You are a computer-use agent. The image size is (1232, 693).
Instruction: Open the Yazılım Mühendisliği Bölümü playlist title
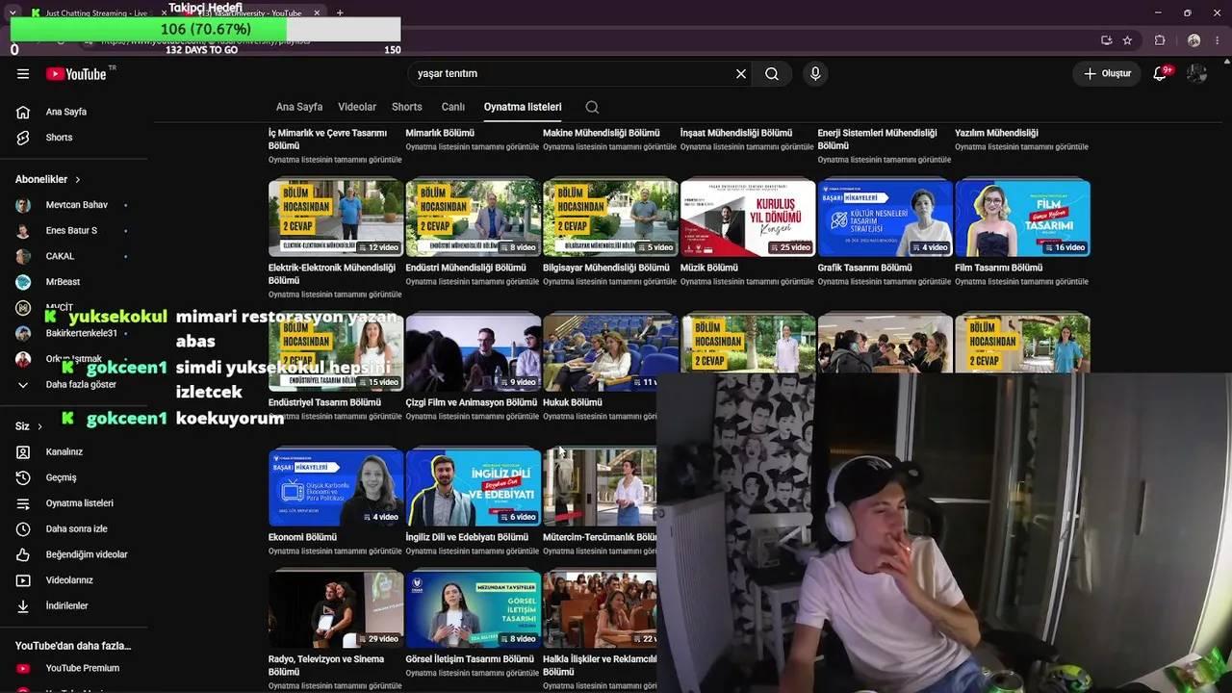tap(996, 133)
